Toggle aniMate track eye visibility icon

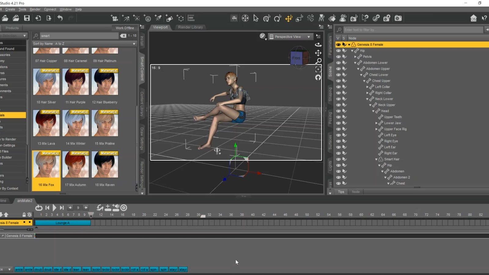[x=29, y=215]
